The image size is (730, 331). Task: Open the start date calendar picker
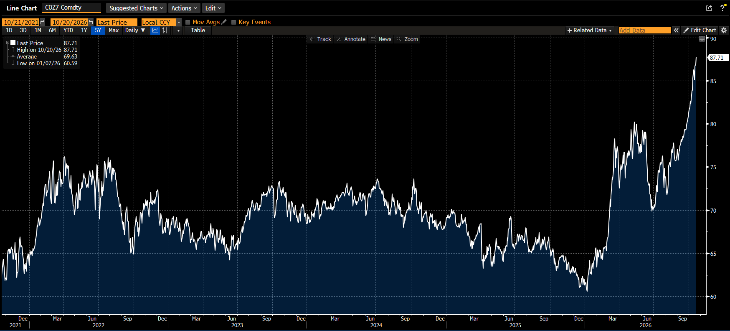[42, 22]
